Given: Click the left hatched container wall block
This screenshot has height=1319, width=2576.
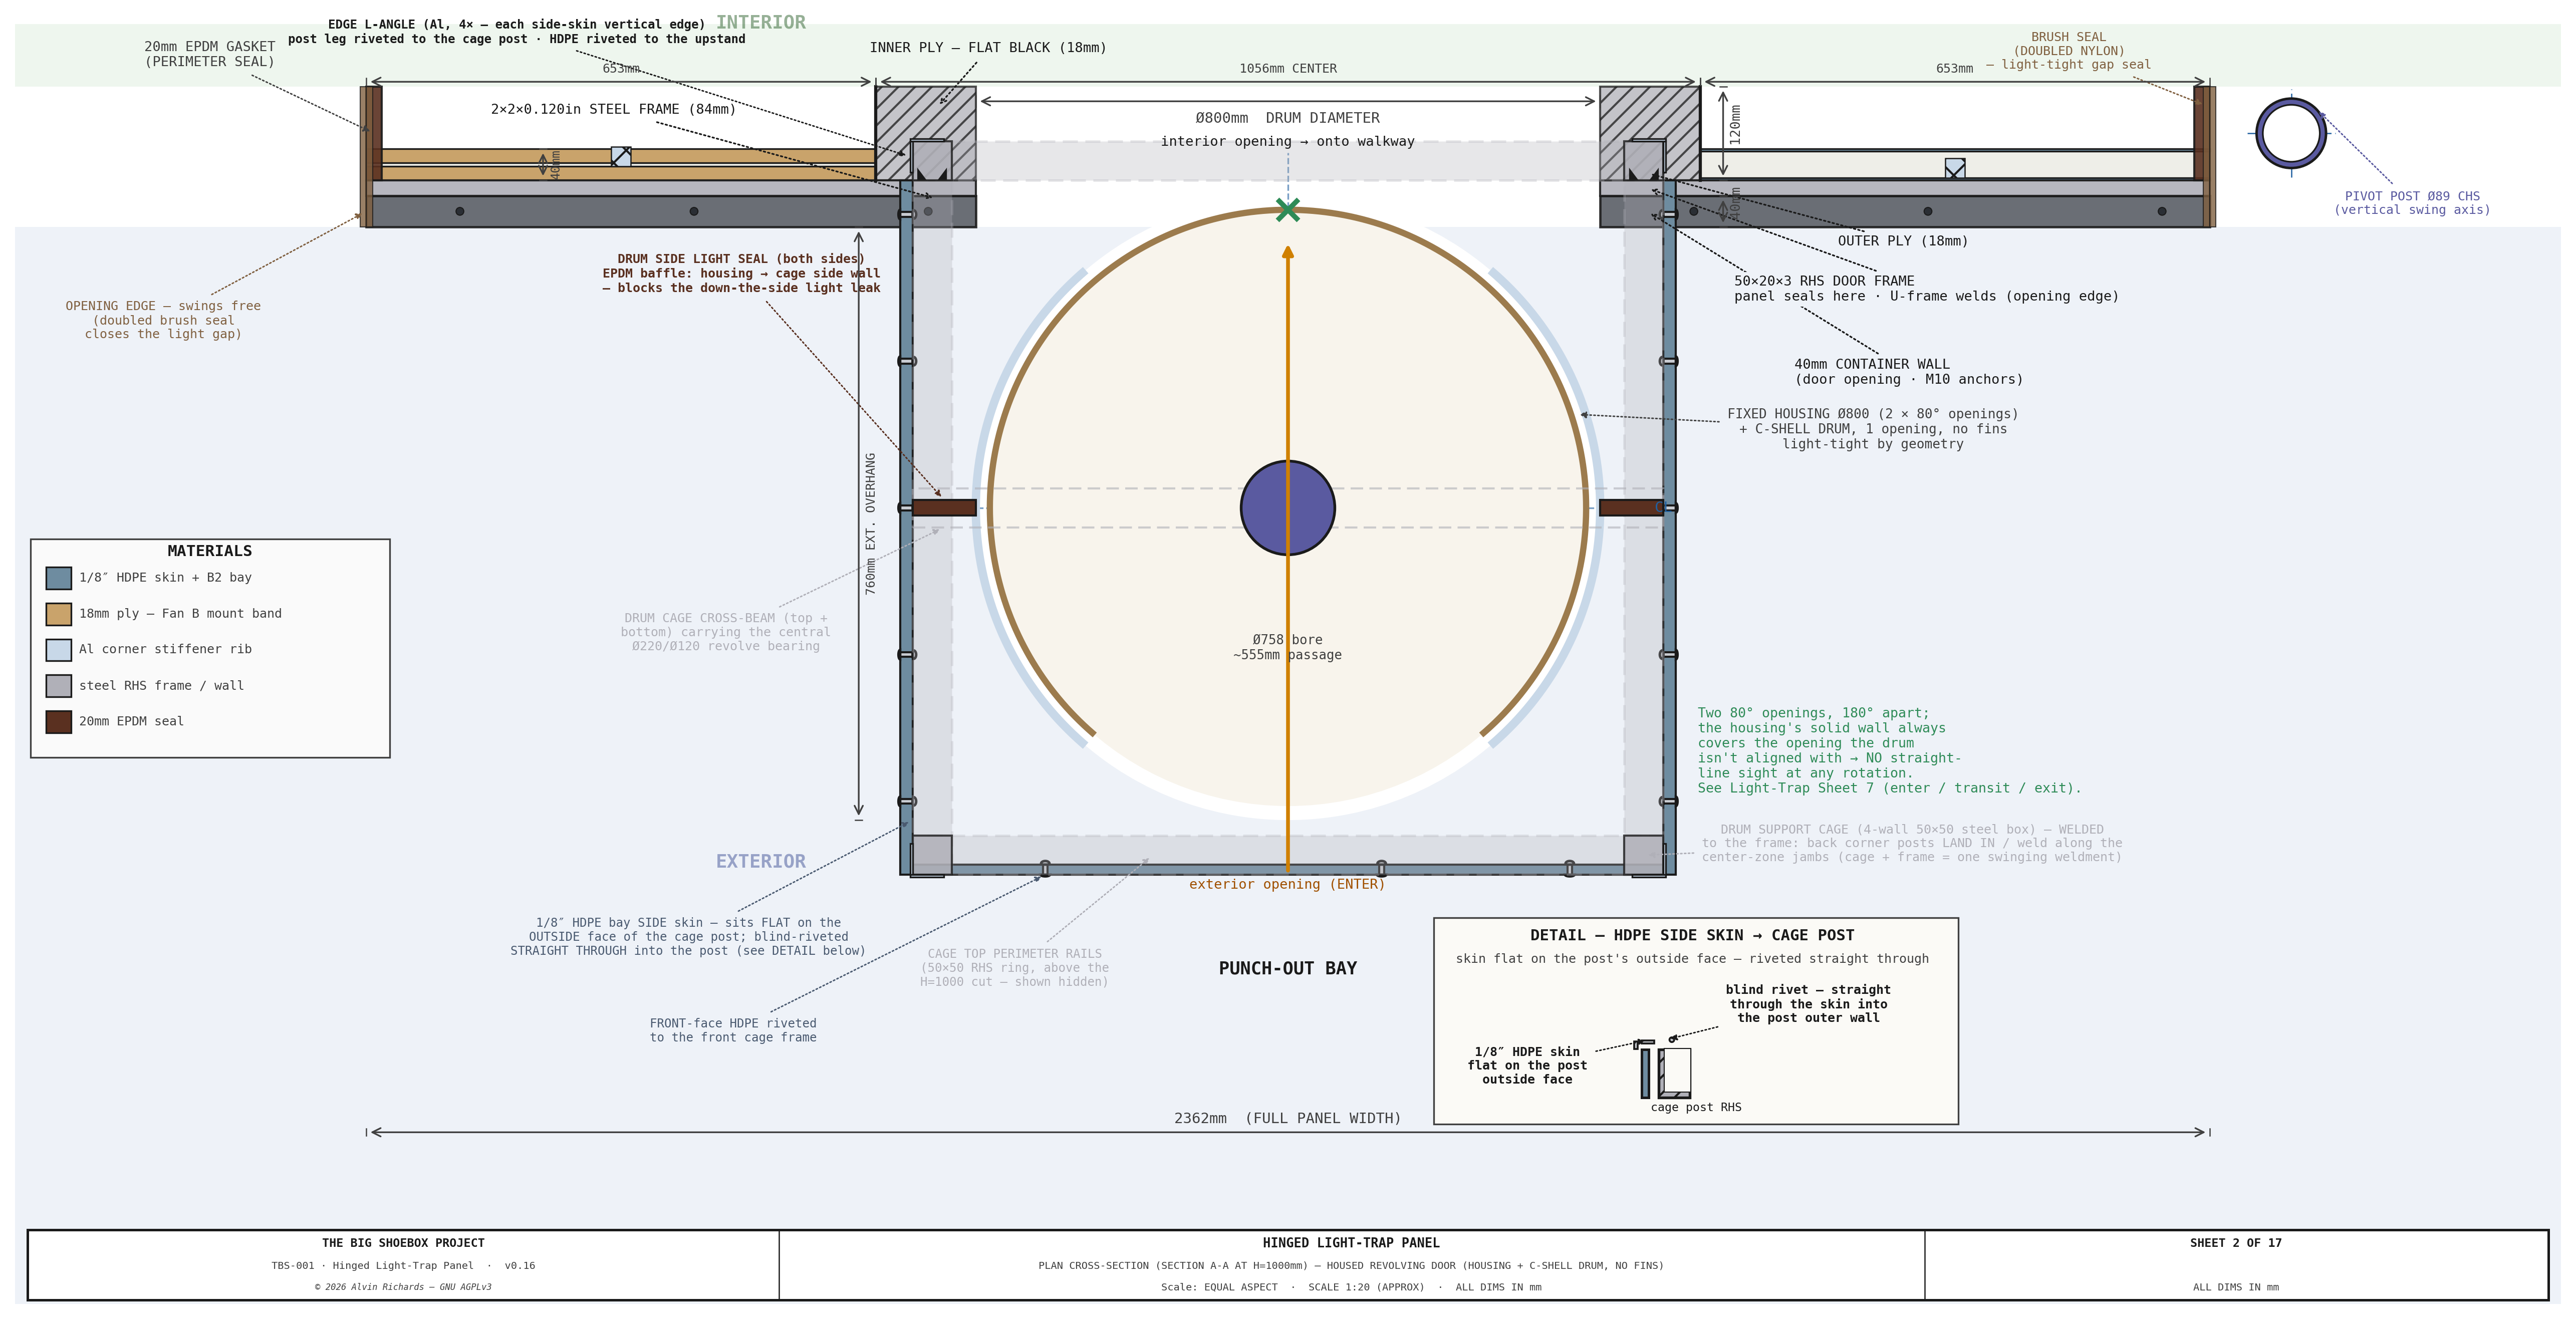Looking at the screenshot, I should pos(926,133).
